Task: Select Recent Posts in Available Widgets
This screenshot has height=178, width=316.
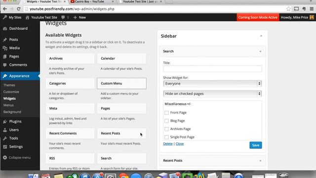Action: 121,133
